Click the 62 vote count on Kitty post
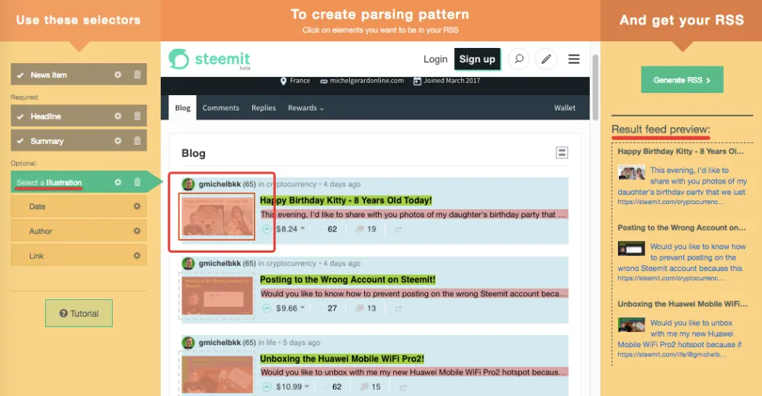 332,229
